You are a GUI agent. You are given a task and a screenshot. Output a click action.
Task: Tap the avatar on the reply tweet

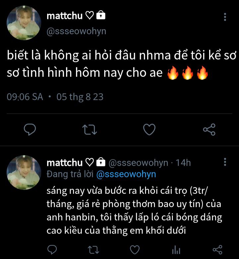24,172
